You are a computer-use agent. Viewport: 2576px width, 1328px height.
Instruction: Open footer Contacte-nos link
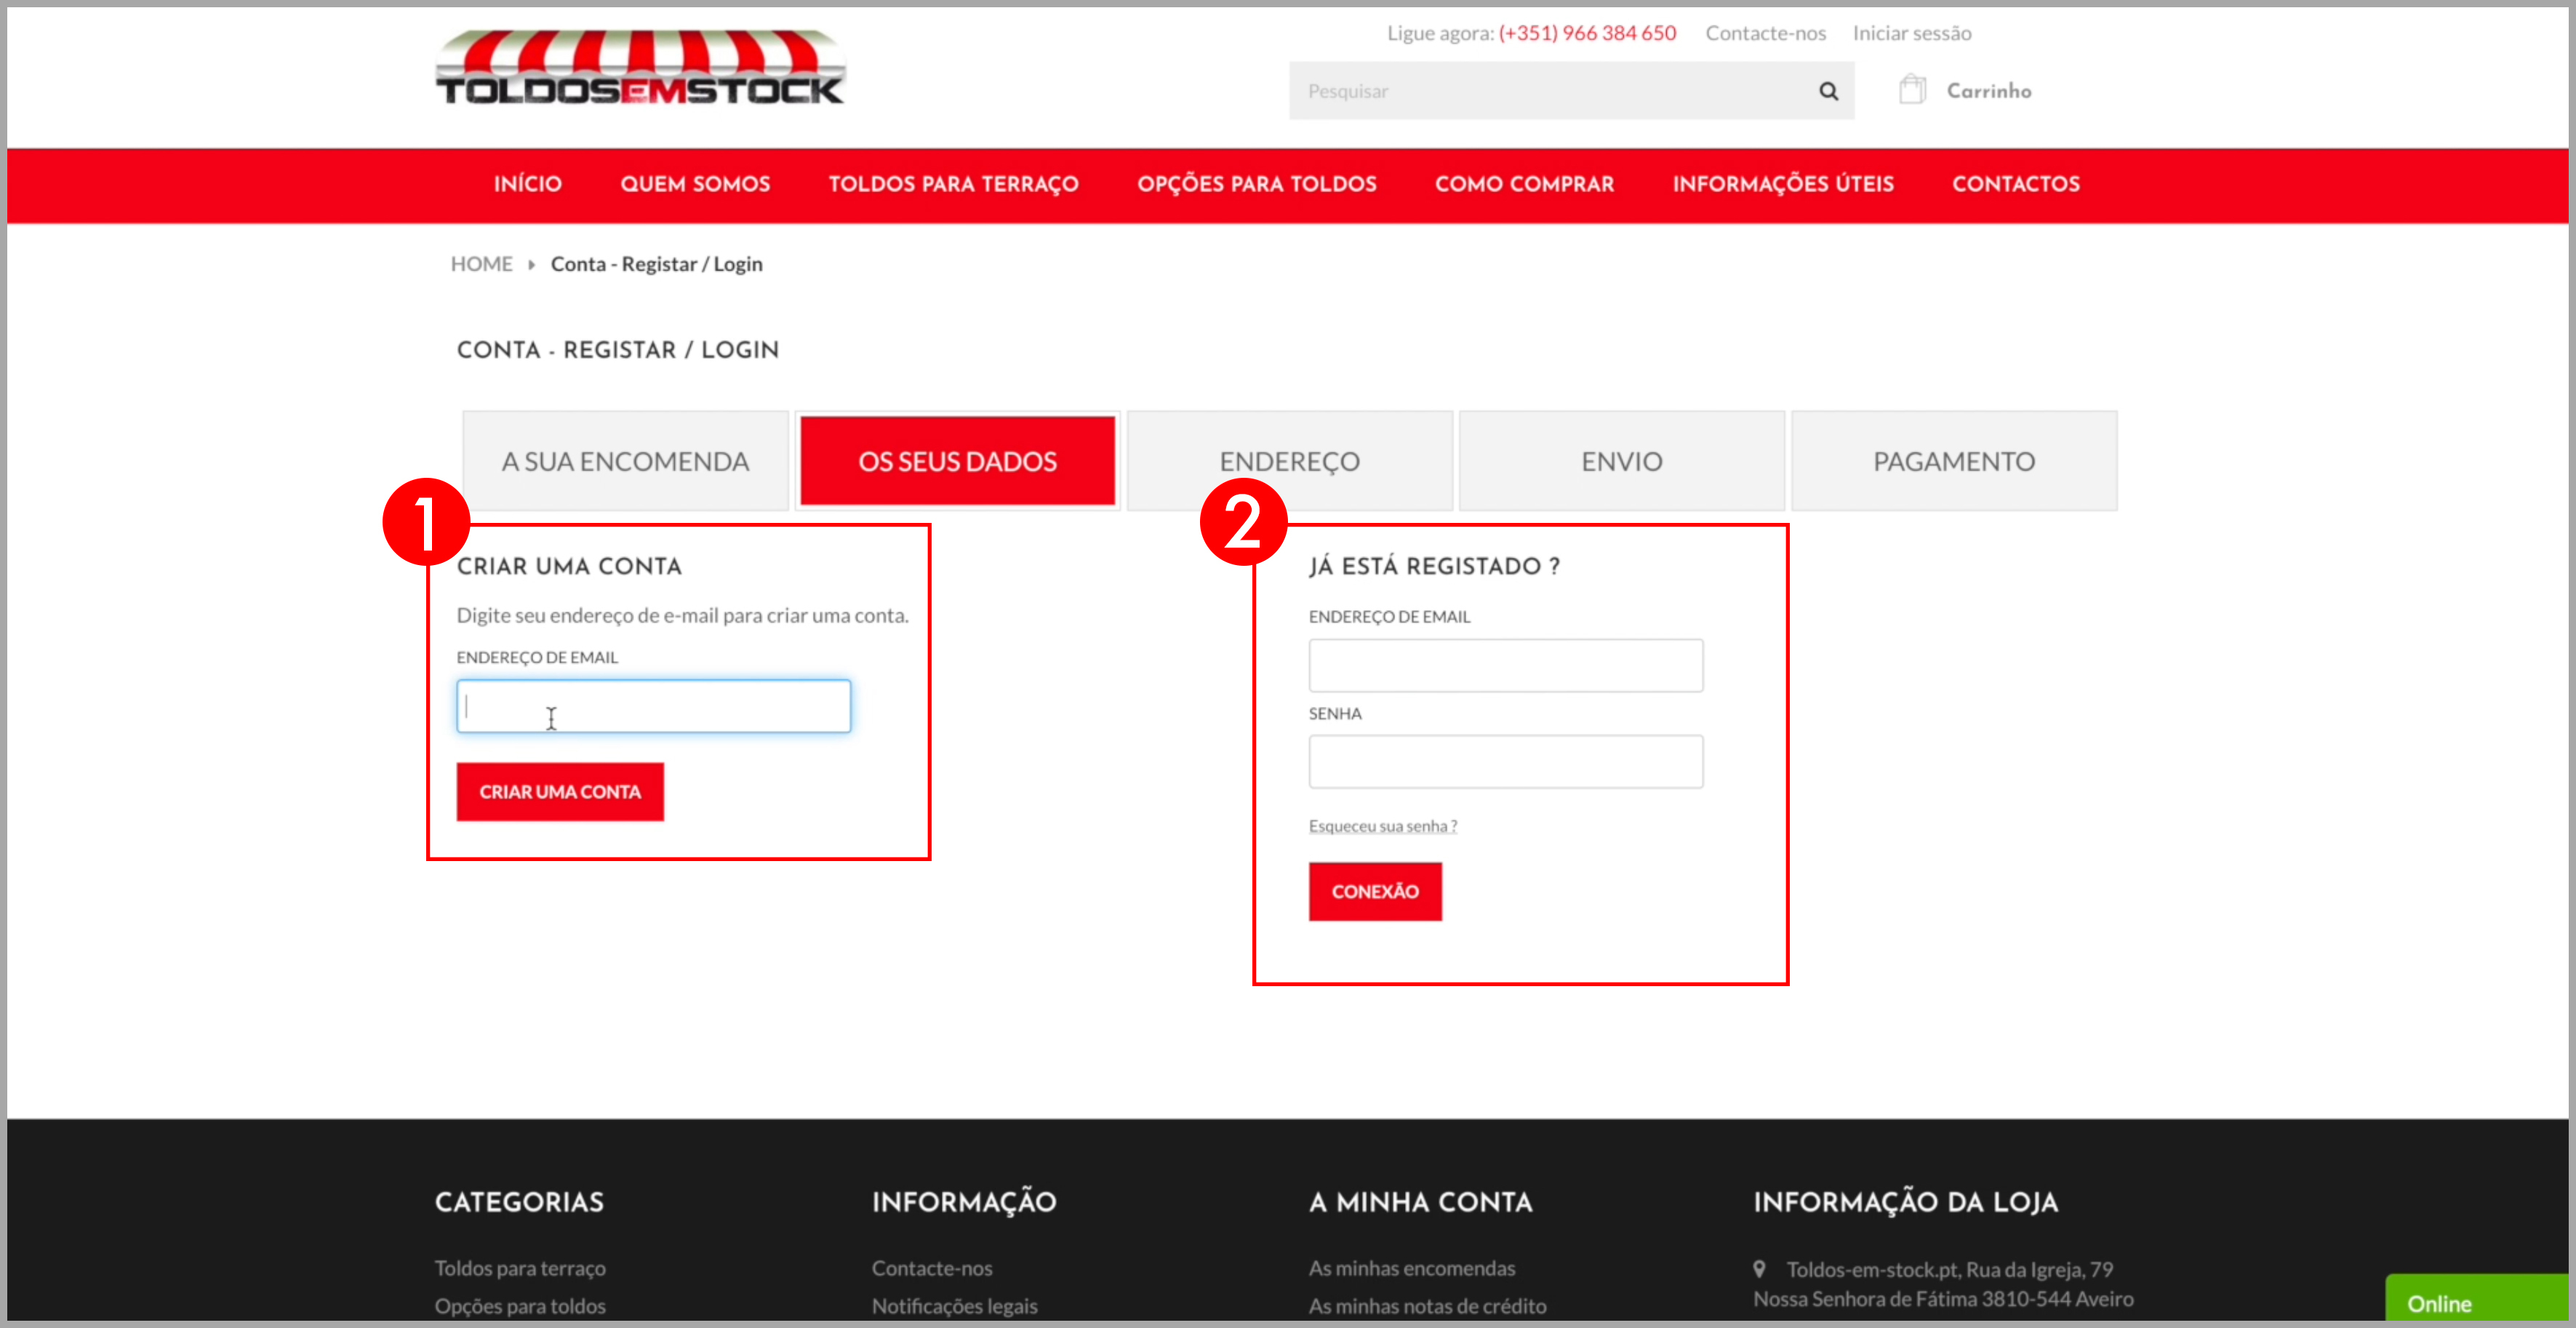(932, 1268)
